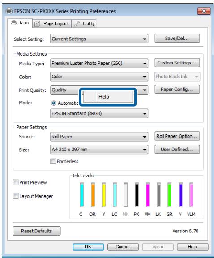This screenshot has height=258, width=214.
Task: Click User Defined... button
Action: click(177, 150)
